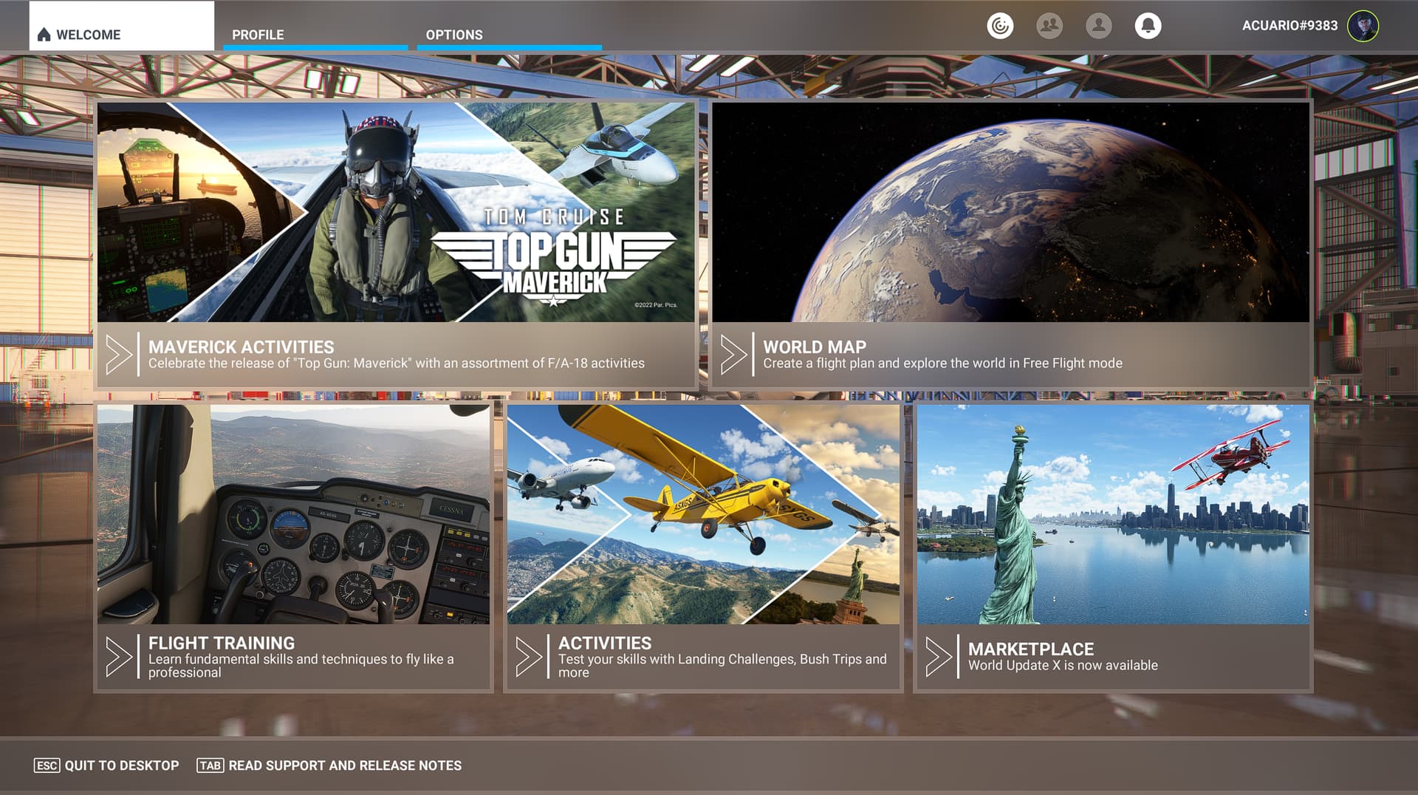
Task: Click 'Test your skills' description text
Action: tap(722, 666)
